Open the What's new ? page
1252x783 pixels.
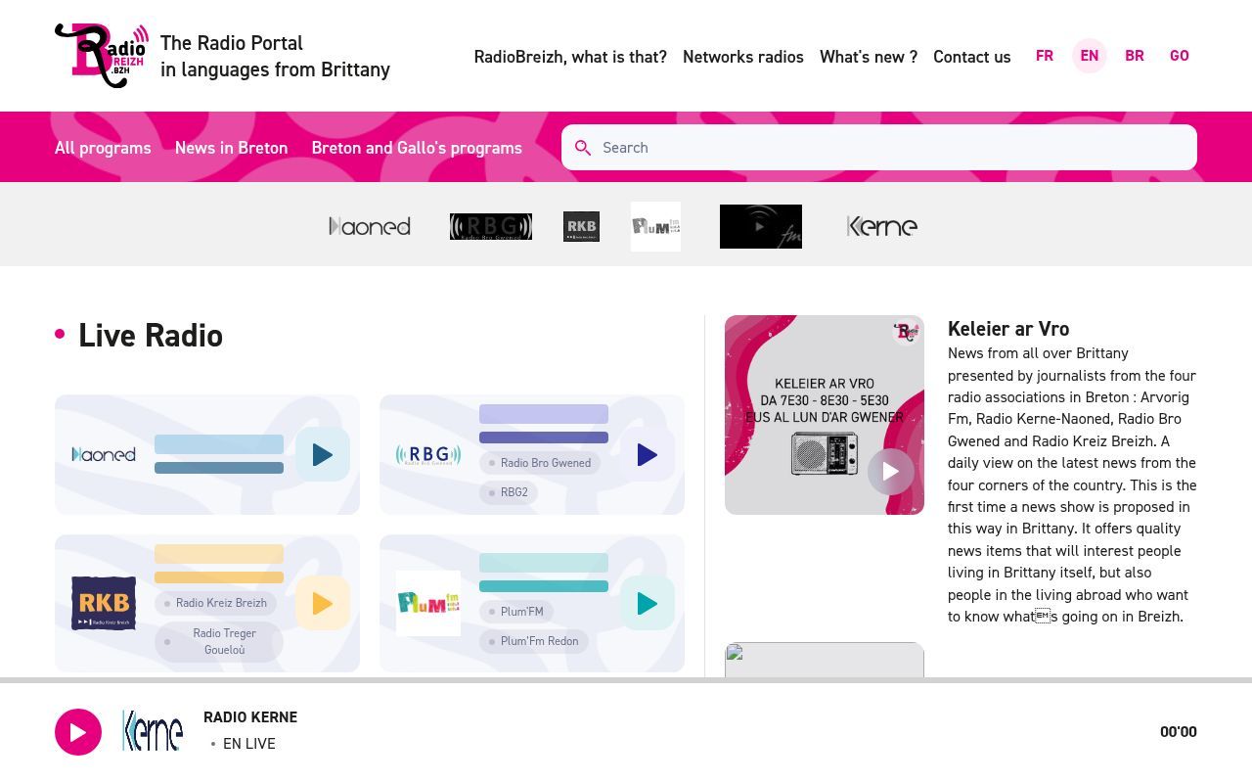coord(869,57)
